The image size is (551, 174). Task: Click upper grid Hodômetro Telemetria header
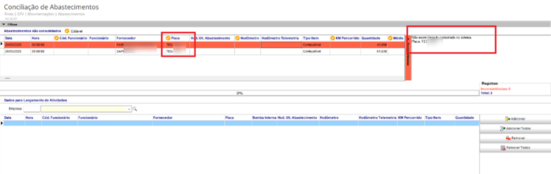pos(281,38)
